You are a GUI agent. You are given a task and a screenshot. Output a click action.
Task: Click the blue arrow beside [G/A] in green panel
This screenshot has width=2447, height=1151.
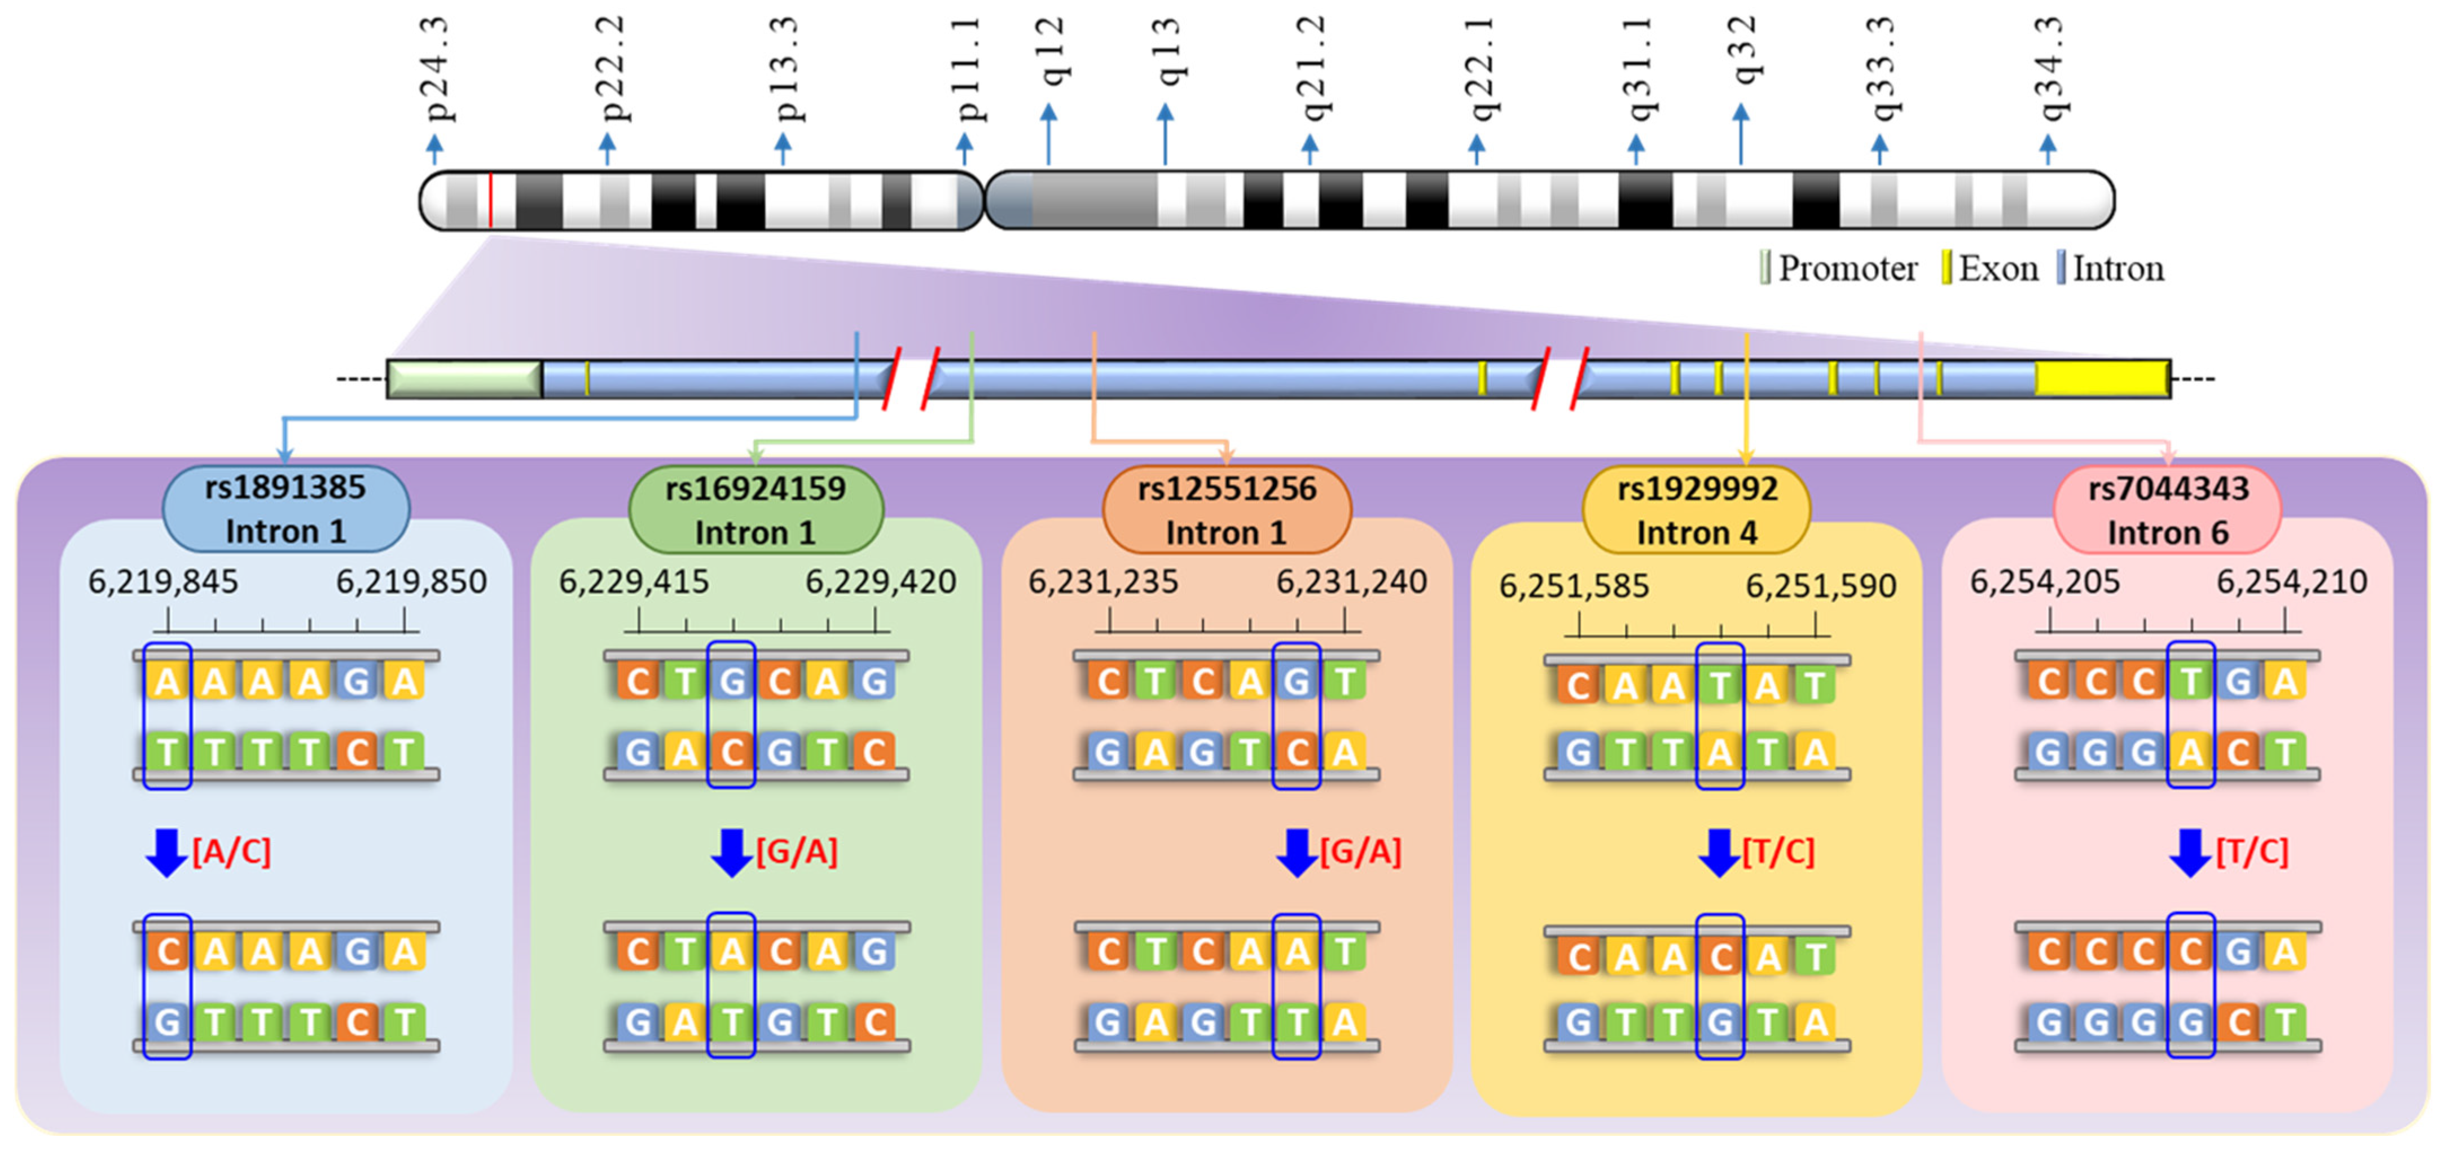tap(731, 852)
